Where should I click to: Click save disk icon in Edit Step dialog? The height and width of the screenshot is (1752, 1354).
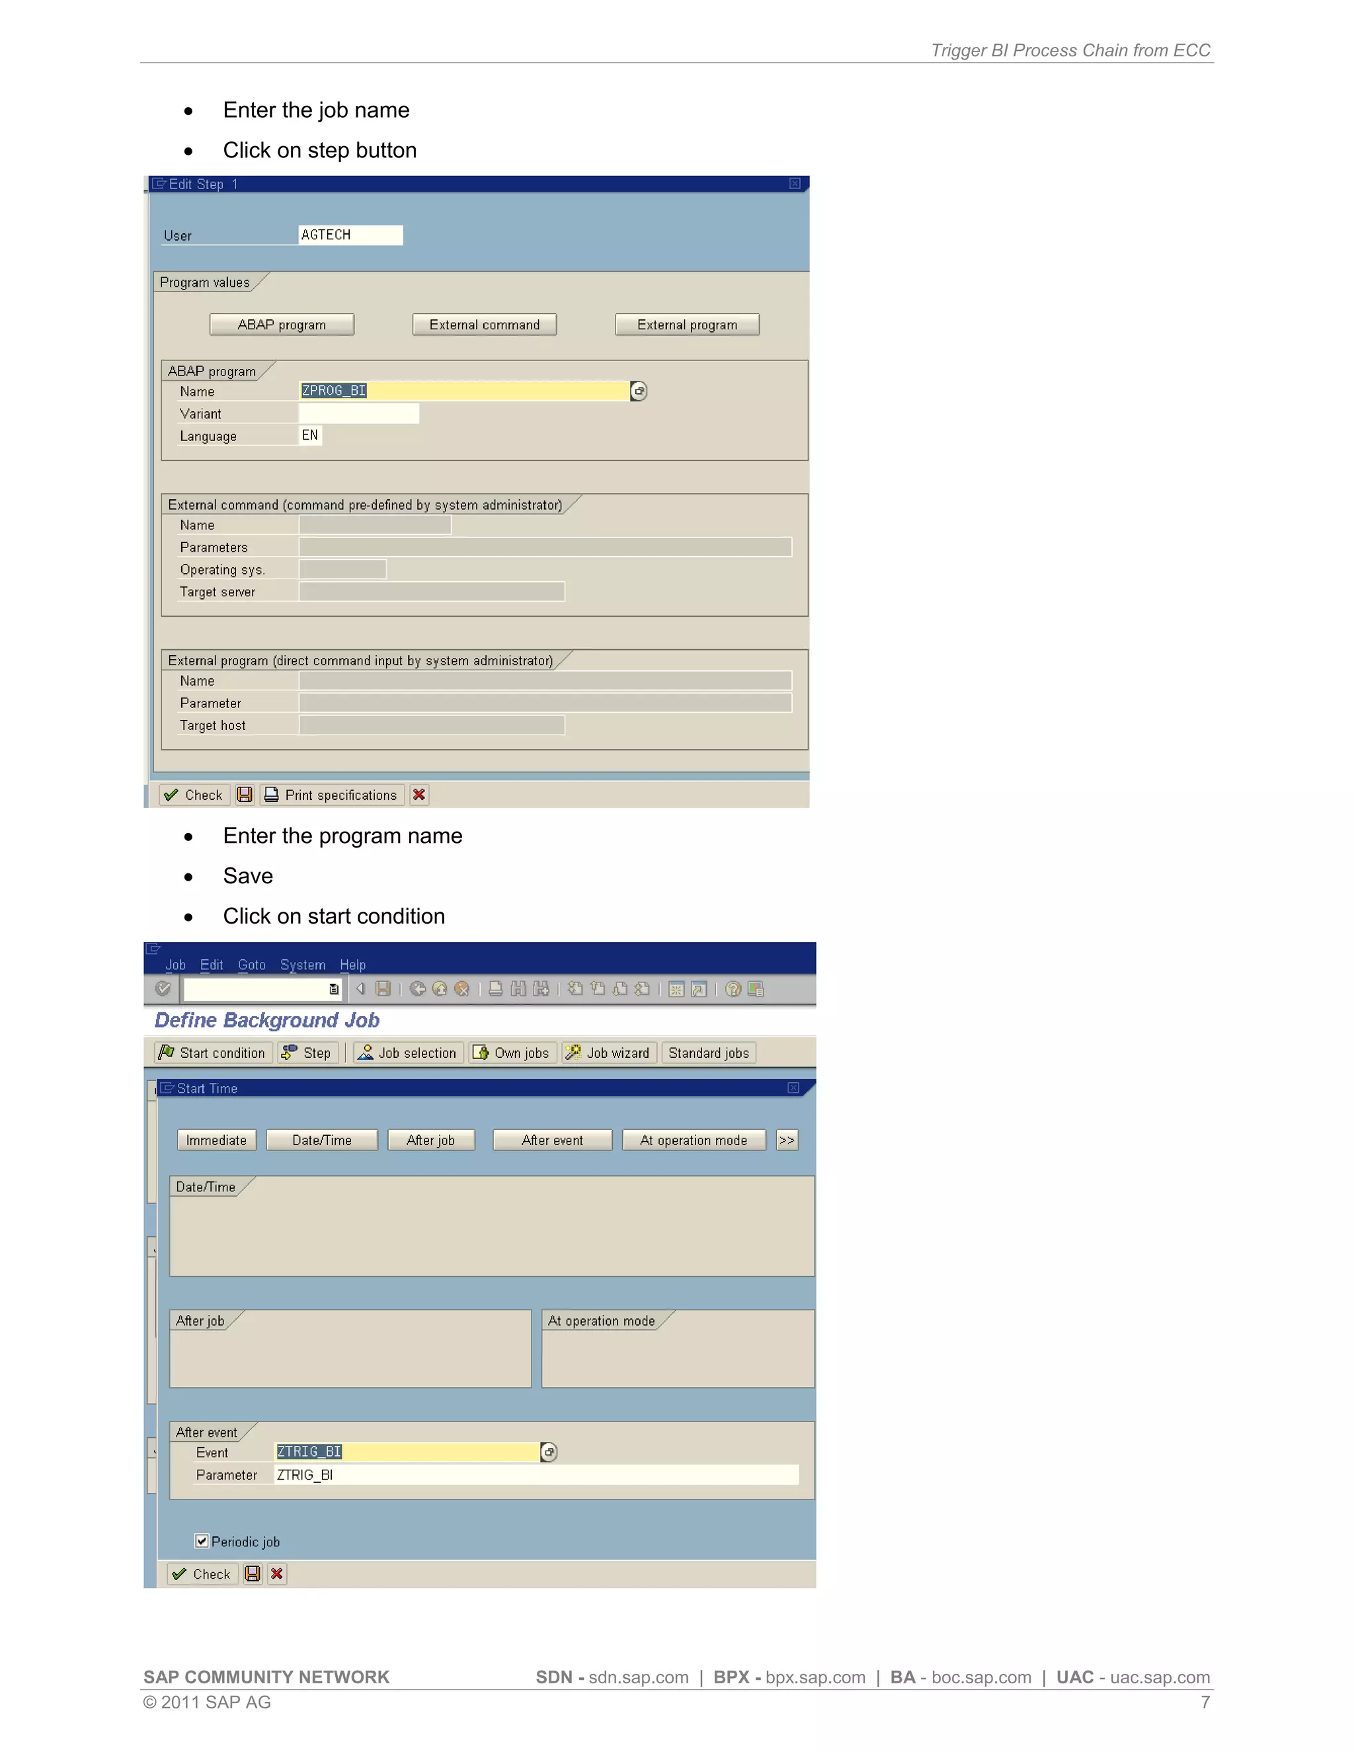pos(245,795)
